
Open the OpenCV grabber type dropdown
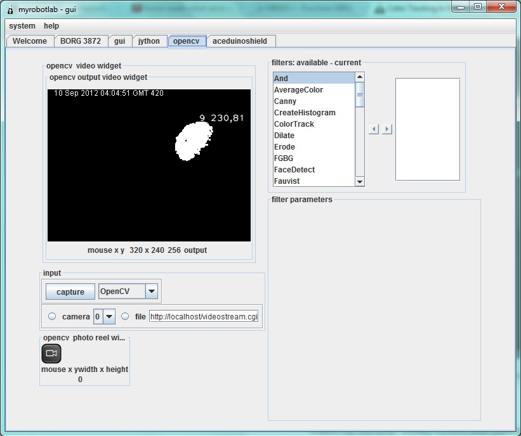tap(152, 292)
